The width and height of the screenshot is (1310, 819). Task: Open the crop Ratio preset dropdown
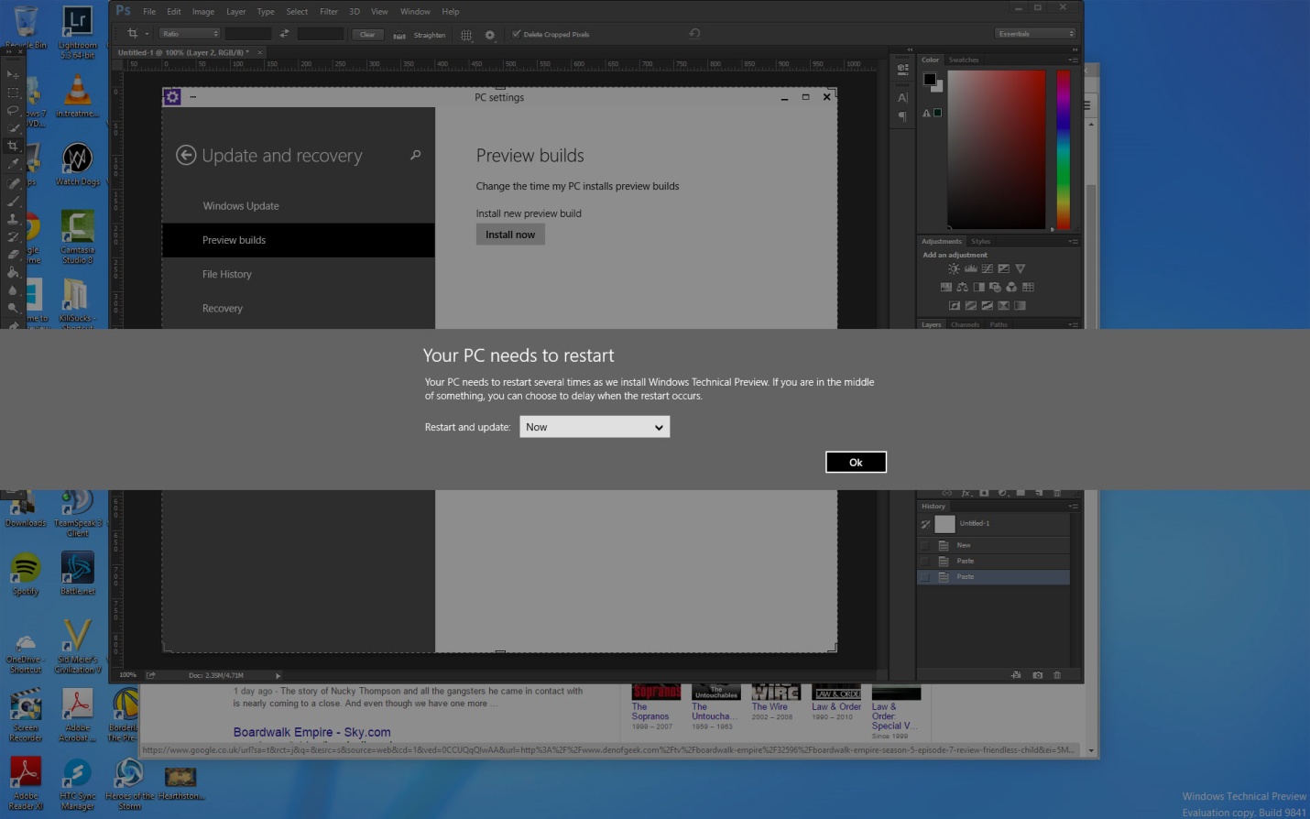[x=190, y=34]
